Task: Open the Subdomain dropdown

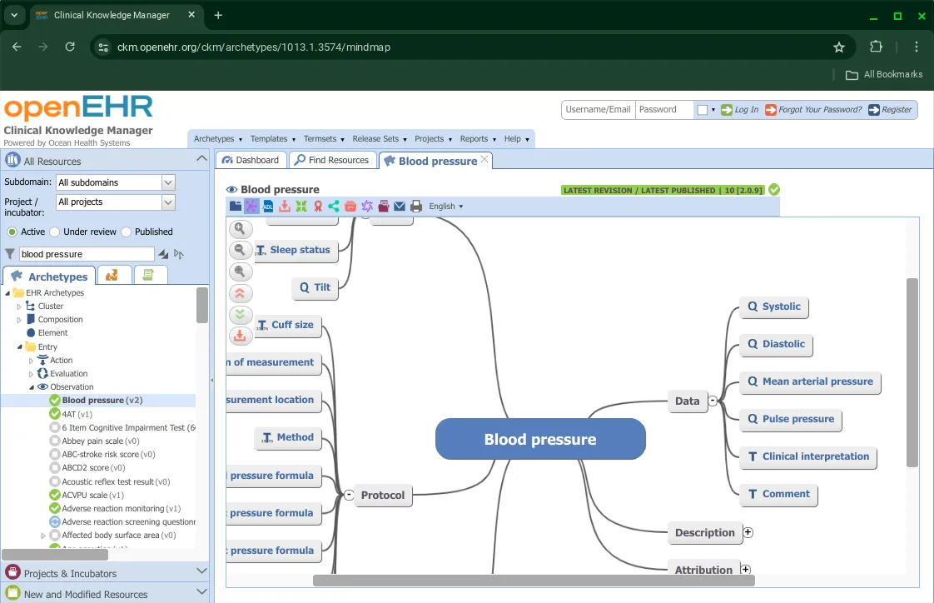Action: coord(168,182)
